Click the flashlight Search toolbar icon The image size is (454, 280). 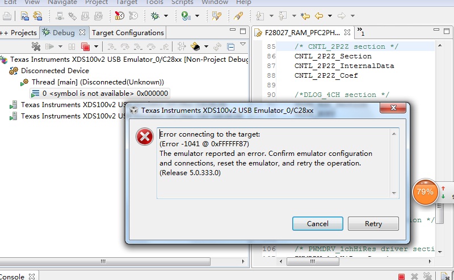238,16
